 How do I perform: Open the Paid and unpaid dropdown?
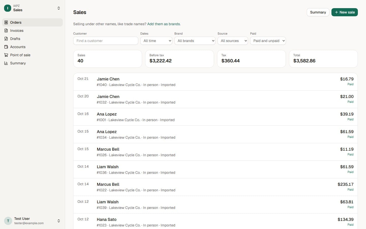click(268, 41)
